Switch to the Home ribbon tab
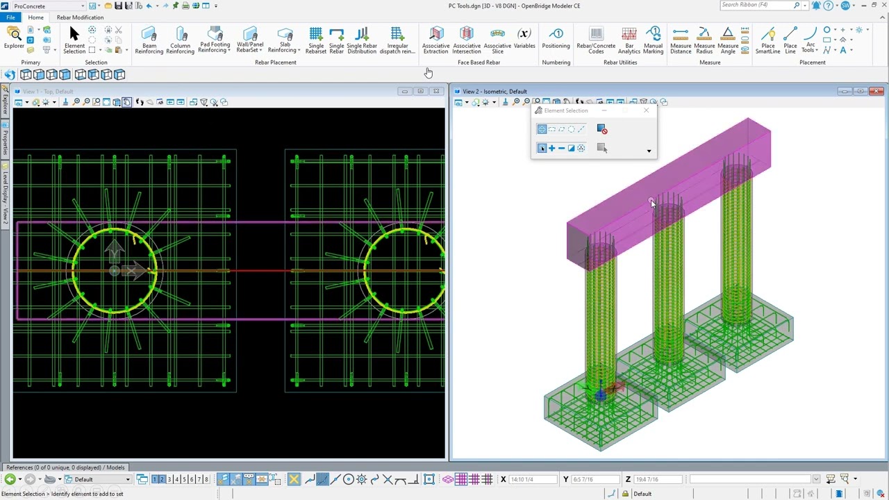Viewport: 889px width, 500px height. [35, 17]
